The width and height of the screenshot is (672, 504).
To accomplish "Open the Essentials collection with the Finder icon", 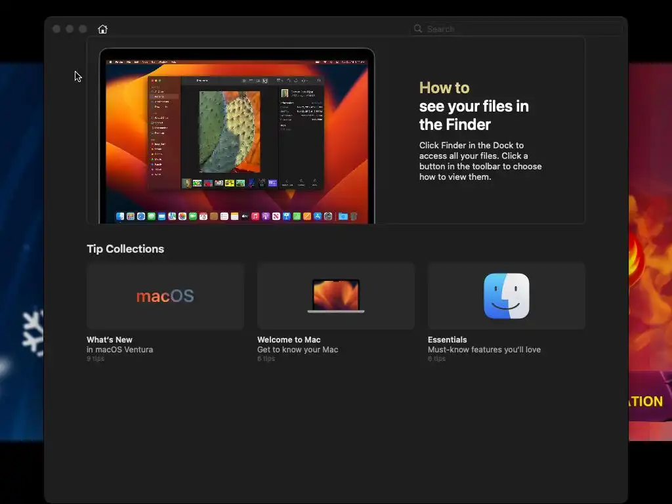I will click(x=506, y=296).
